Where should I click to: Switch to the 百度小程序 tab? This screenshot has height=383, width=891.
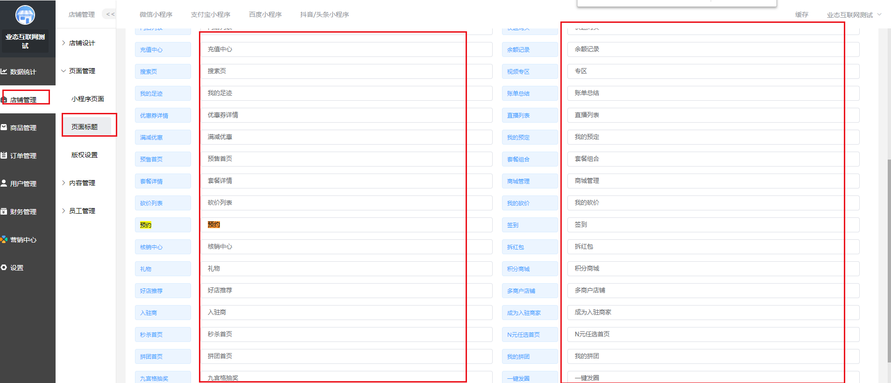265,14
